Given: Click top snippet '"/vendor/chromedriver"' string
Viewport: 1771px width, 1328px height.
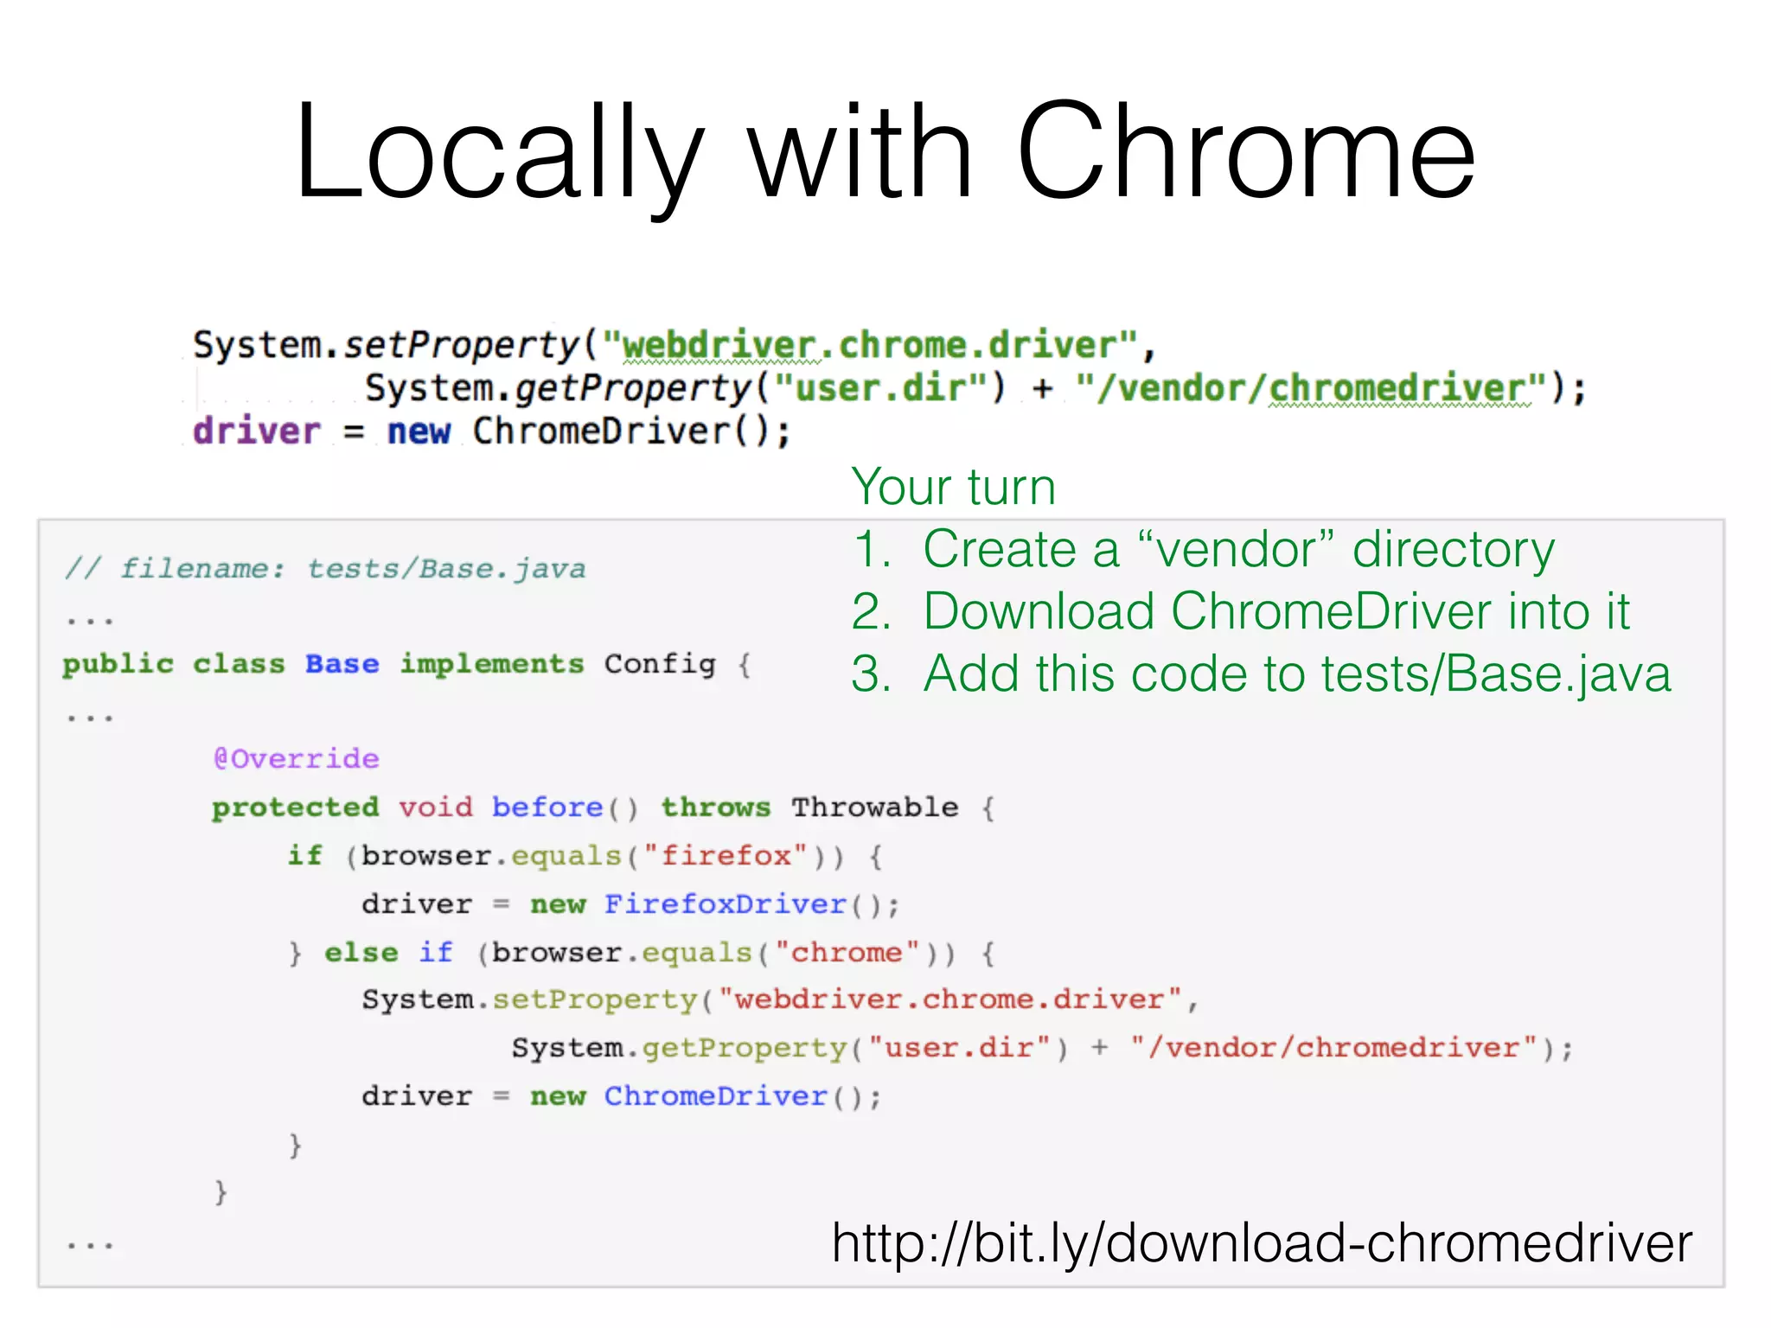Looking at the screenshot, I should coord(1312,388).
